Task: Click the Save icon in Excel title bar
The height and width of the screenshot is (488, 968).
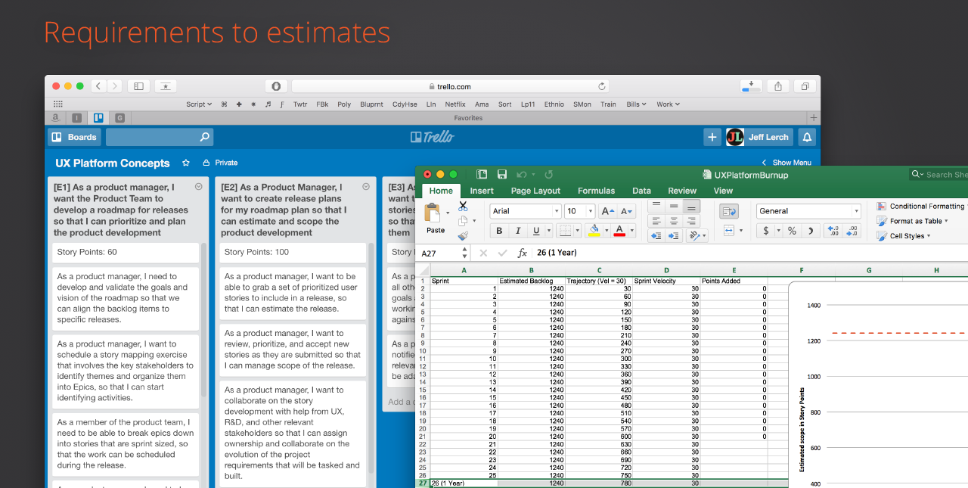Action: 501,174
